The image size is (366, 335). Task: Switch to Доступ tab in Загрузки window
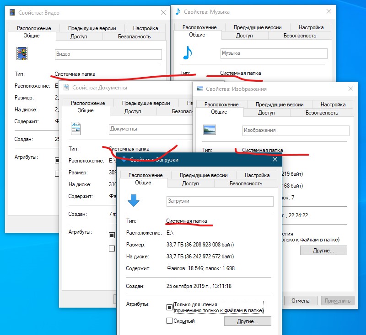tap(190, 183)
